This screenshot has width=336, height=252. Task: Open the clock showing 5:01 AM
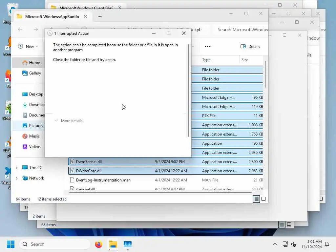[x=312, y=244]
